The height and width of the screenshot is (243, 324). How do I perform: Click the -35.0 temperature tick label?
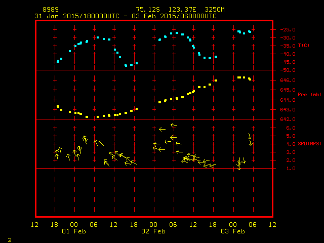tap(288, 46)
